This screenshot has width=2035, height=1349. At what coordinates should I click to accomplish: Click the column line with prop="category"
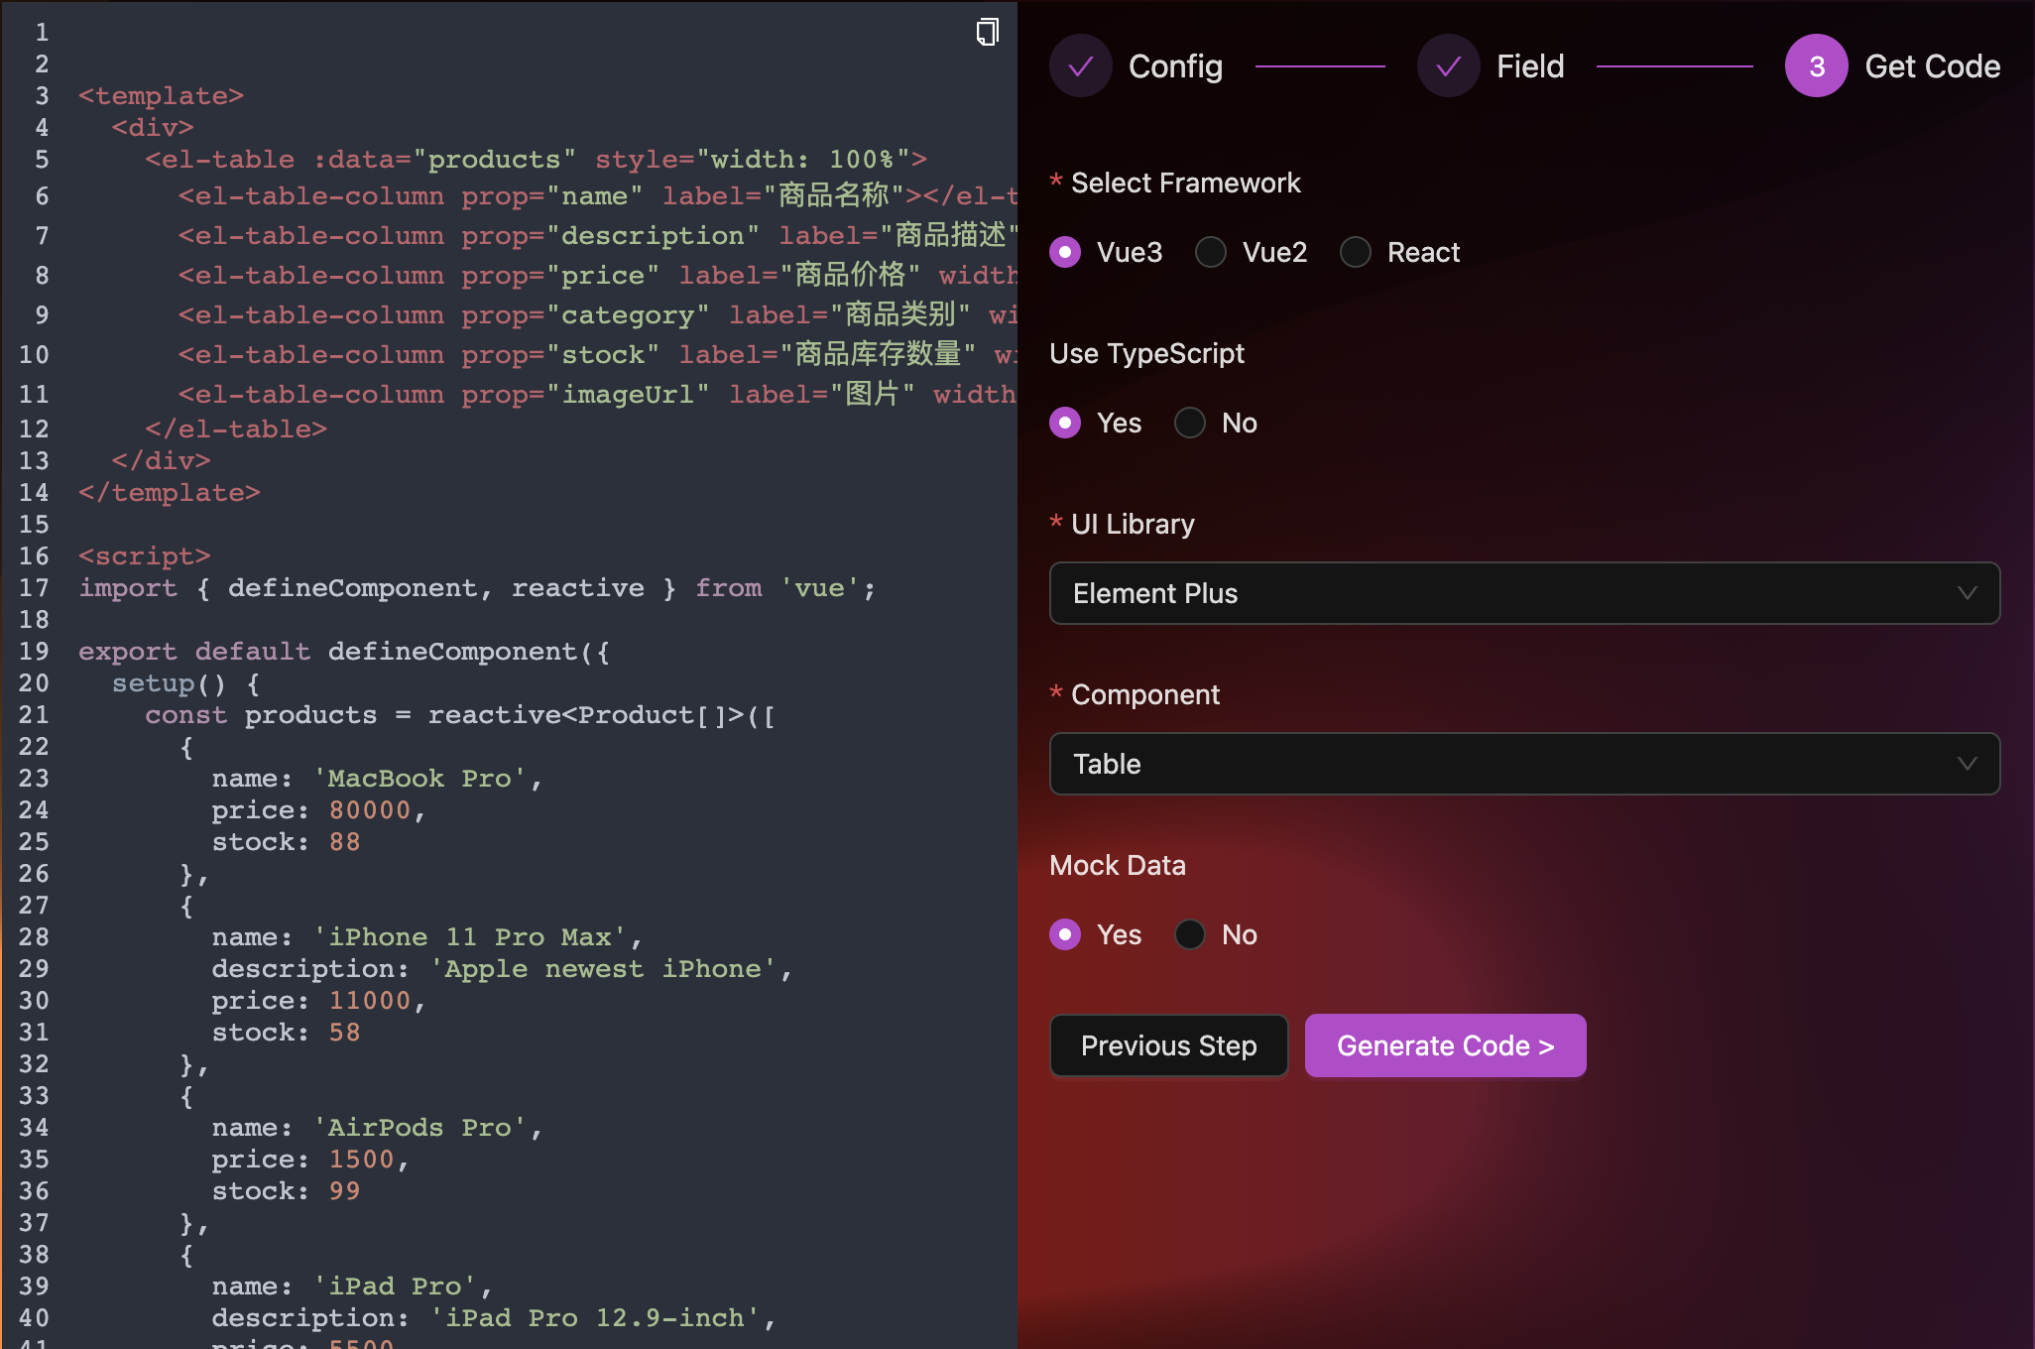[x=597, y=315]
